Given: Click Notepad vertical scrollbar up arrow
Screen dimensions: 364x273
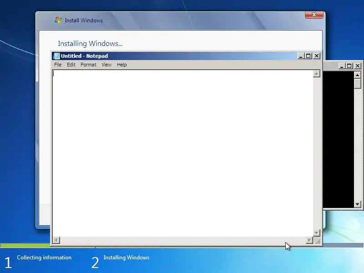Looking at the screenshot, I should tap(316, 74).
